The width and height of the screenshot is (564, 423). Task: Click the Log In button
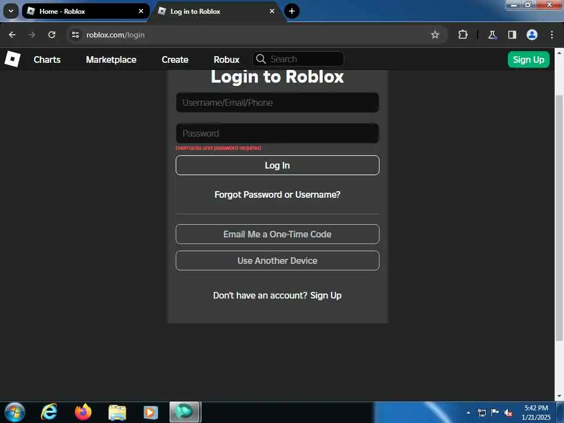(278, 165)
